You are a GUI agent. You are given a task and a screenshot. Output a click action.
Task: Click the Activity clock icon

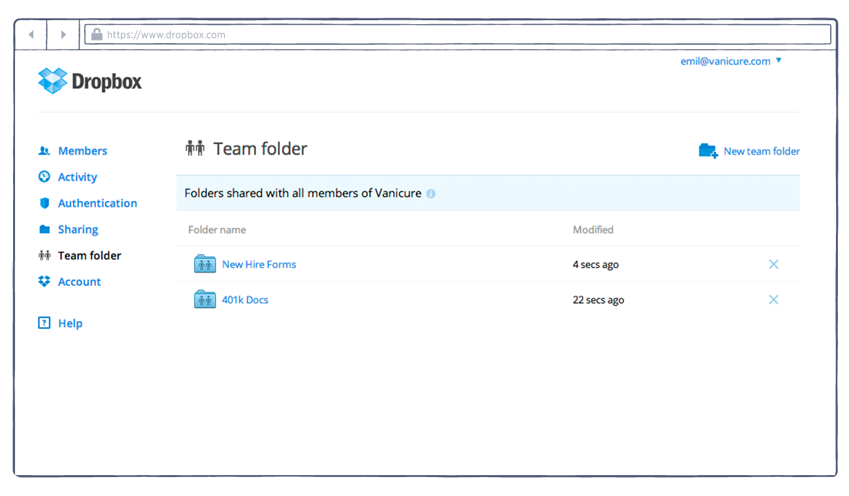tap(44, 176)
